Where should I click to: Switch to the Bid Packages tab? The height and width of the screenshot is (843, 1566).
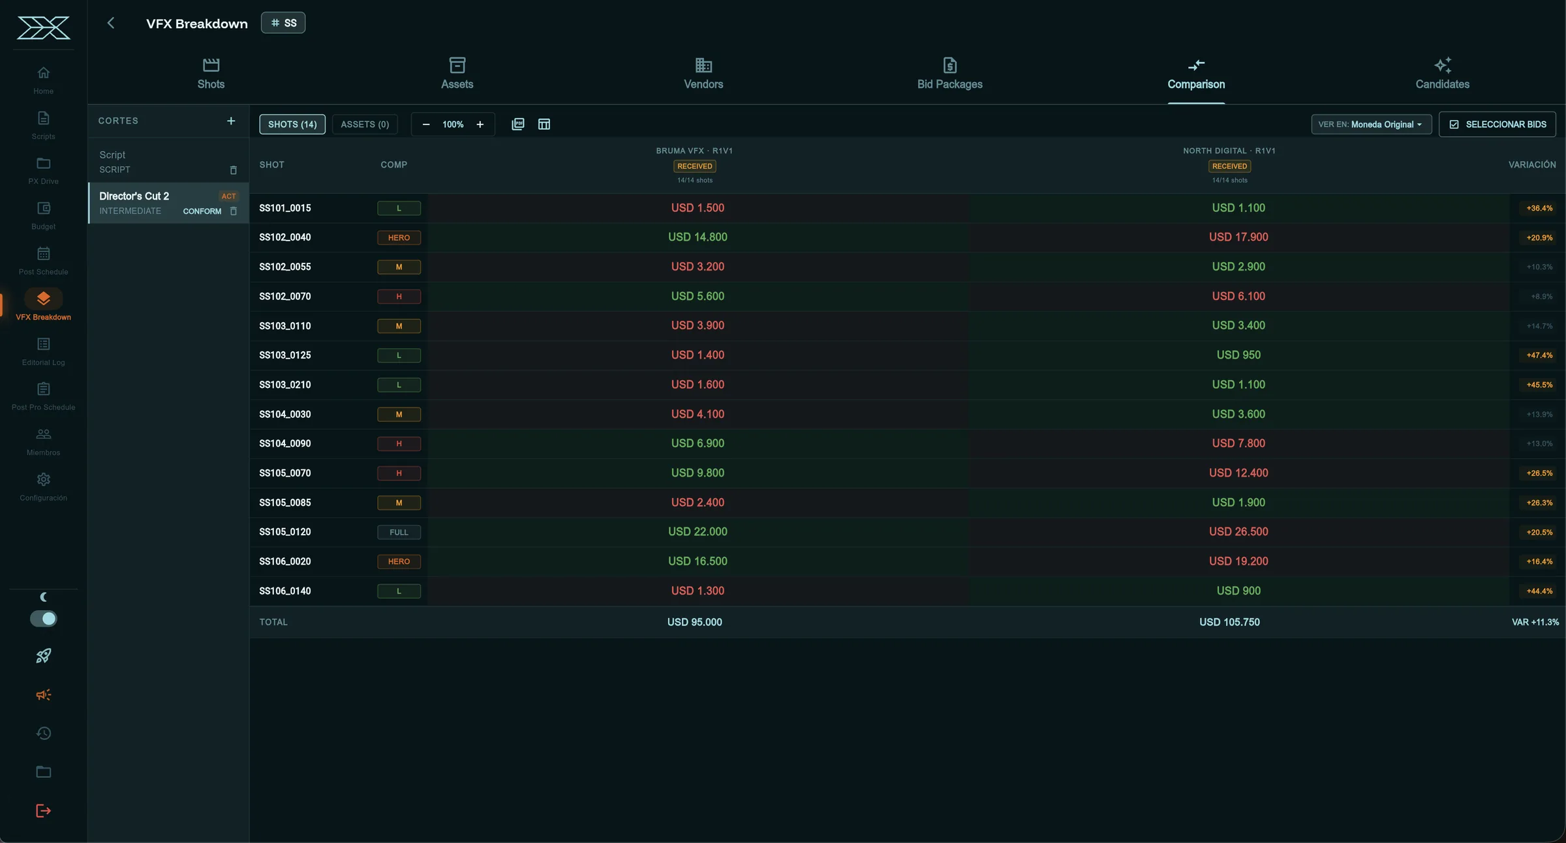(x=950, y=74)
